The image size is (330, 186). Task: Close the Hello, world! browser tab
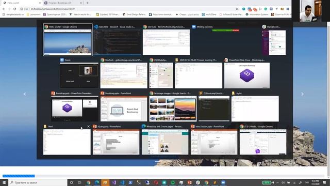click(x=40, y=3)
